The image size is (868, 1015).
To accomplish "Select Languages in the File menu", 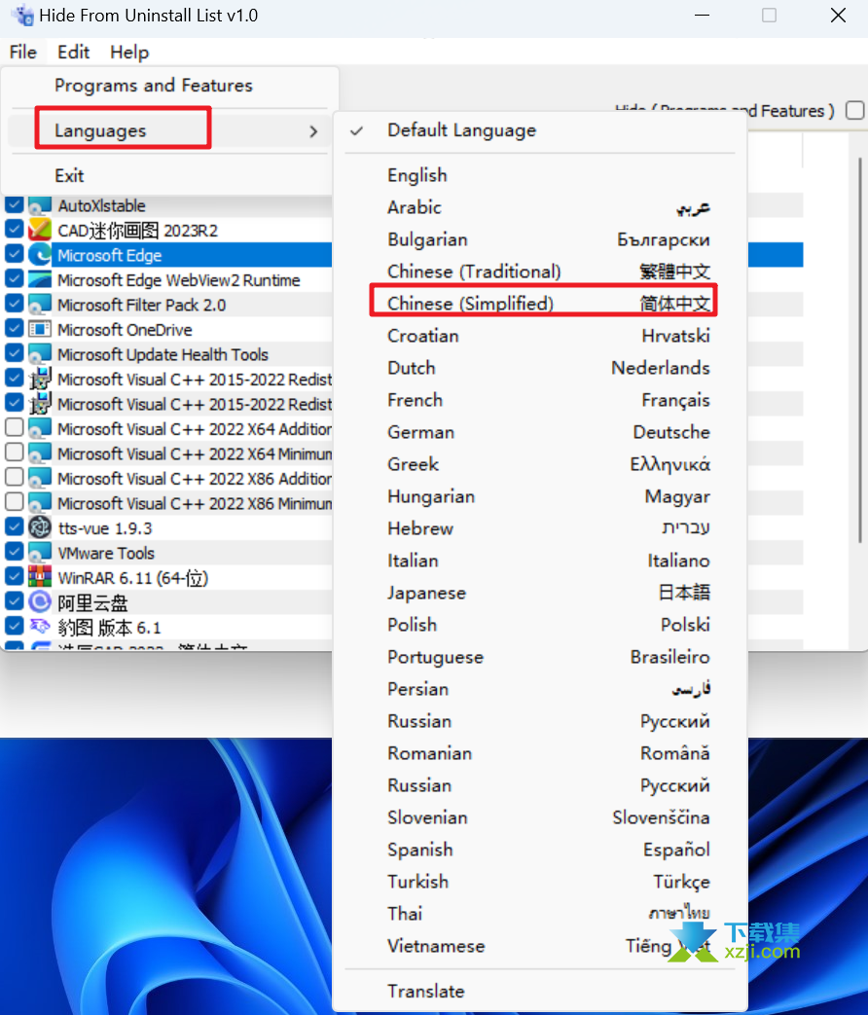I will click(x=170, y=130).
